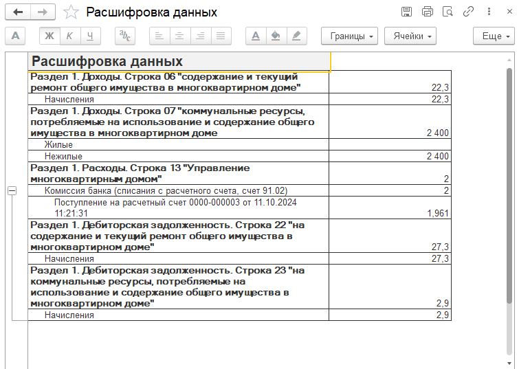Toggle bold formatting Ж

pyautogui.click(x=49, y=36)
